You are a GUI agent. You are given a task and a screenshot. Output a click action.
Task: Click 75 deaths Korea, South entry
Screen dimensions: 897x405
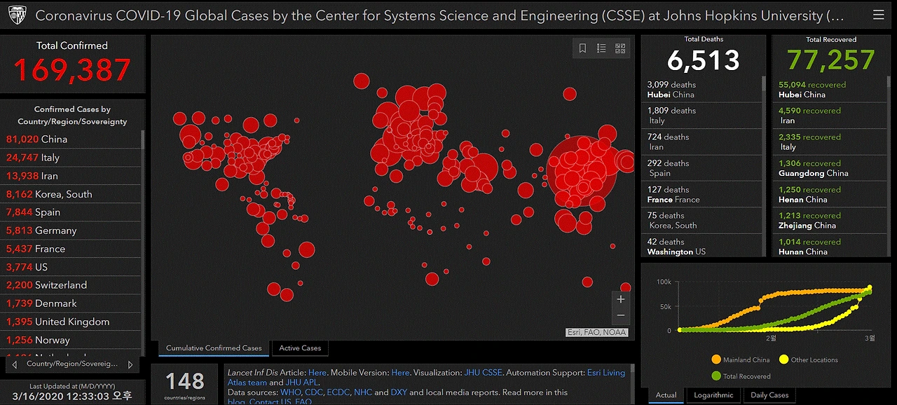pos(701,220)
